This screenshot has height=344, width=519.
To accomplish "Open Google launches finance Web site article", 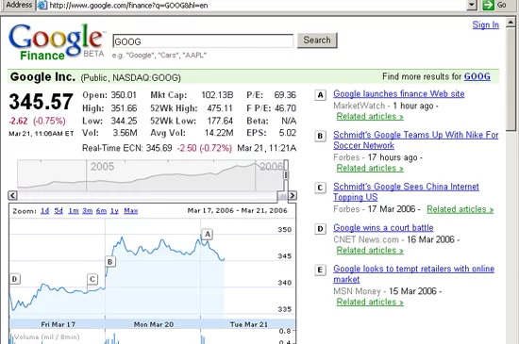I will 399,94.
